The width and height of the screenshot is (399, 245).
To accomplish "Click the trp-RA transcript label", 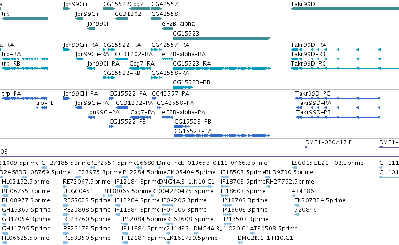I will click(11, 54).
